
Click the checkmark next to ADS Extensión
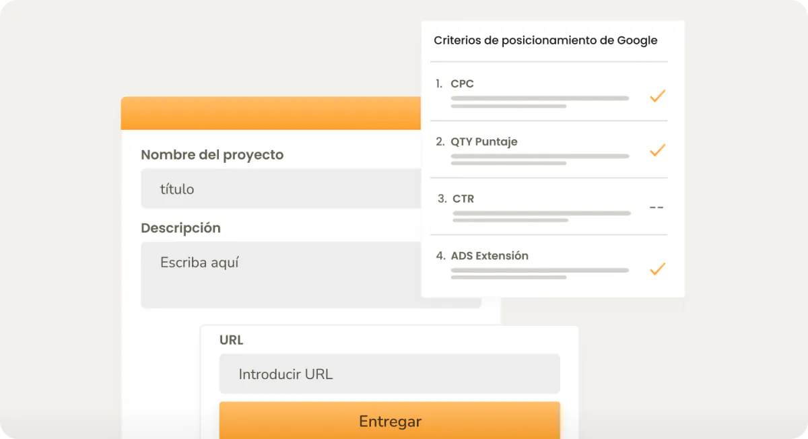coord(657,269)
